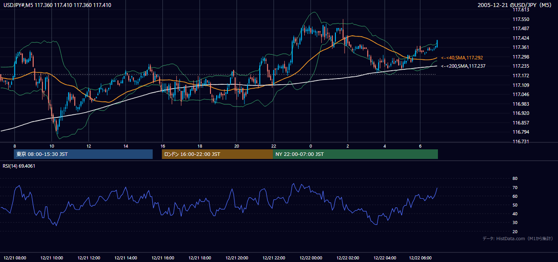The image size is (558, 262).
Task: Click hour tick 8 under price chart
Action: pos(14,146)
